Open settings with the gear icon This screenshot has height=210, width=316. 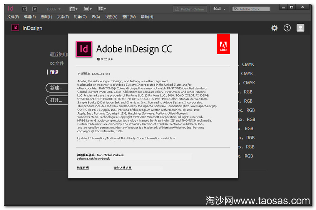tap(274, 28)
